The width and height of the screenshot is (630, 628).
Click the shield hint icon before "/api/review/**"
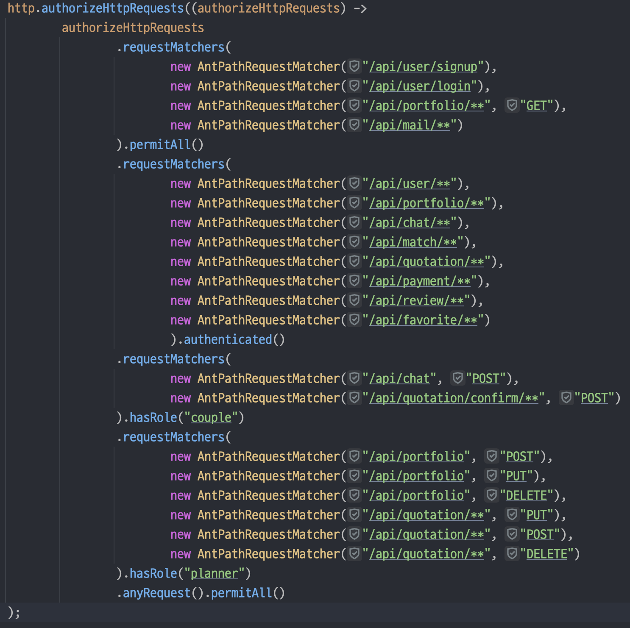[354, 300]
